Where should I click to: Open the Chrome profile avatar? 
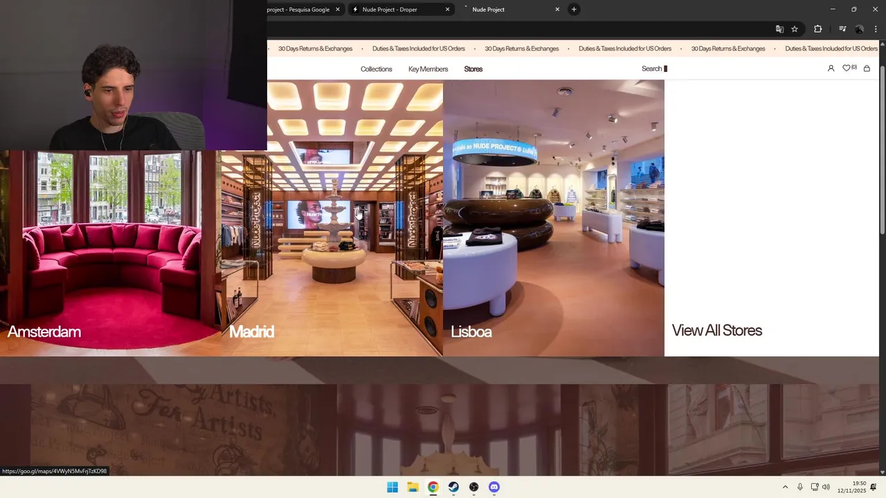click(x=859, y=29)
